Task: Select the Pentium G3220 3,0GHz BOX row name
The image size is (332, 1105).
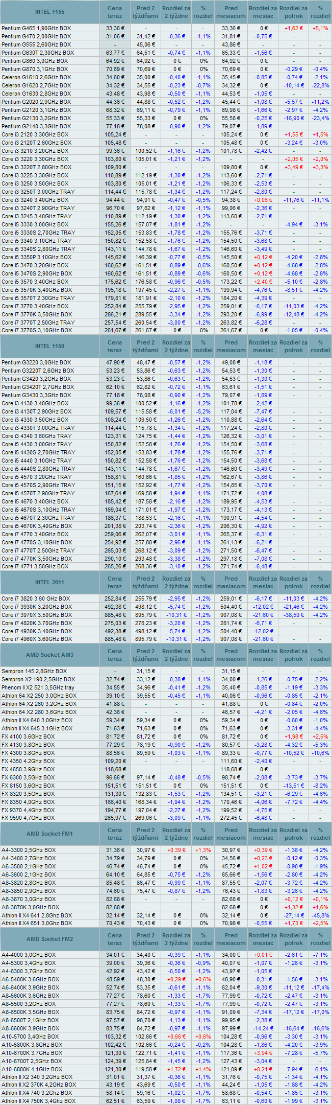Action: (x=36, y=362)
